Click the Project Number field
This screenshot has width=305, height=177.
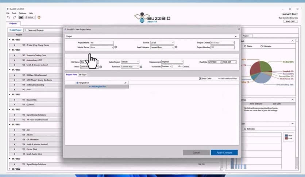point(222,48)
